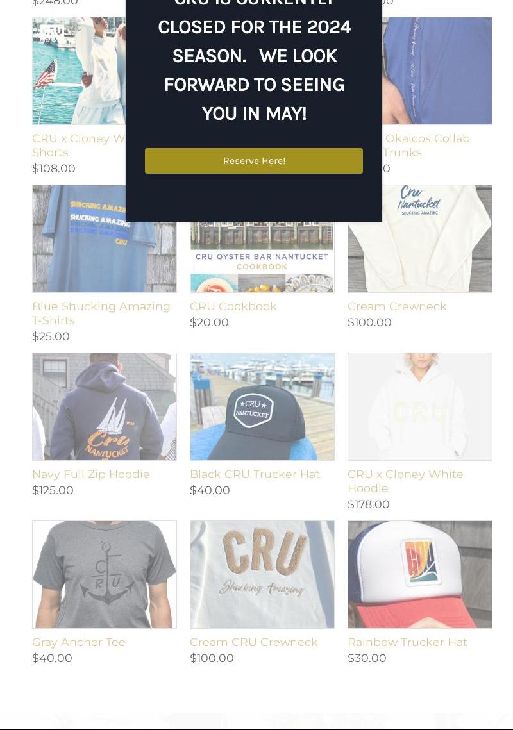Click the navy hoodie sailboat photo
Screen dimensions: 513x730
(105, 406)
